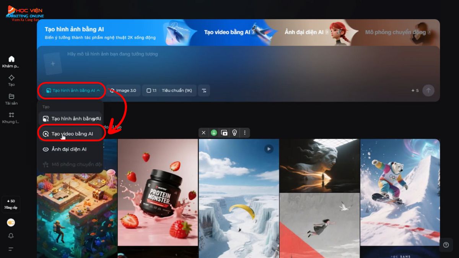Open the Khám phá home page in sidebar
Viewport: 459px width, 258px height.
(11, 62)
